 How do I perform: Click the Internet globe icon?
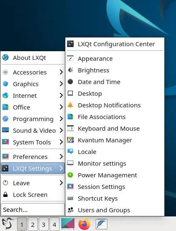tap(5, 95)
